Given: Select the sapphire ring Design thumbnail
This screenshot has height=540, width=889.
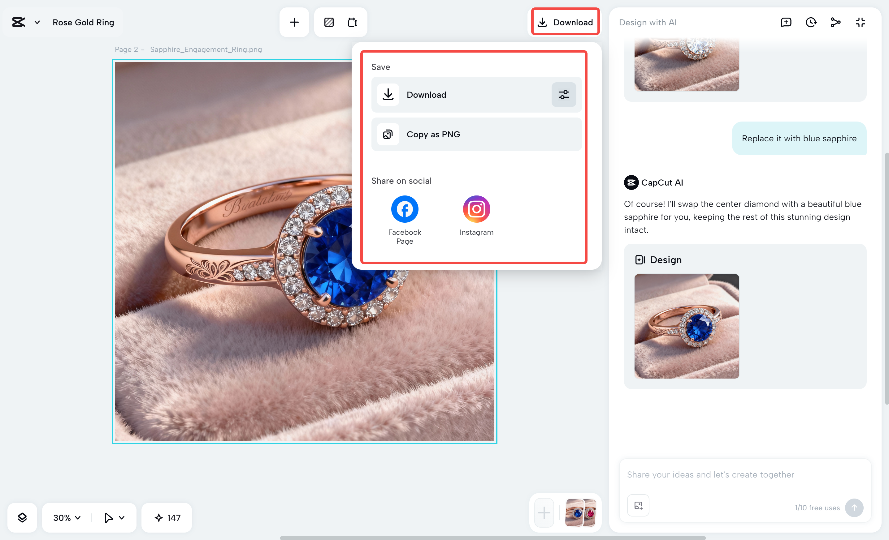Looking at the screenshot, I should point(686,326).
